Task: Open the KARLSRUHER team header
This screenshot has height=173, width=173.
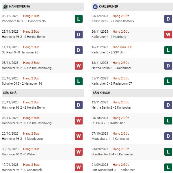Action: (132, 7)
